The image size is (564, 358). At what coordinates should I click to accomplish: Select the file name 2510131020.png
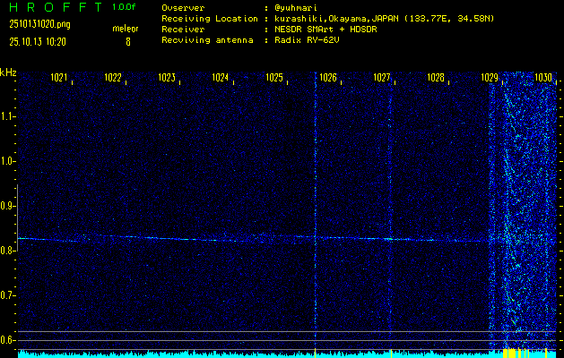coord(39,24)
